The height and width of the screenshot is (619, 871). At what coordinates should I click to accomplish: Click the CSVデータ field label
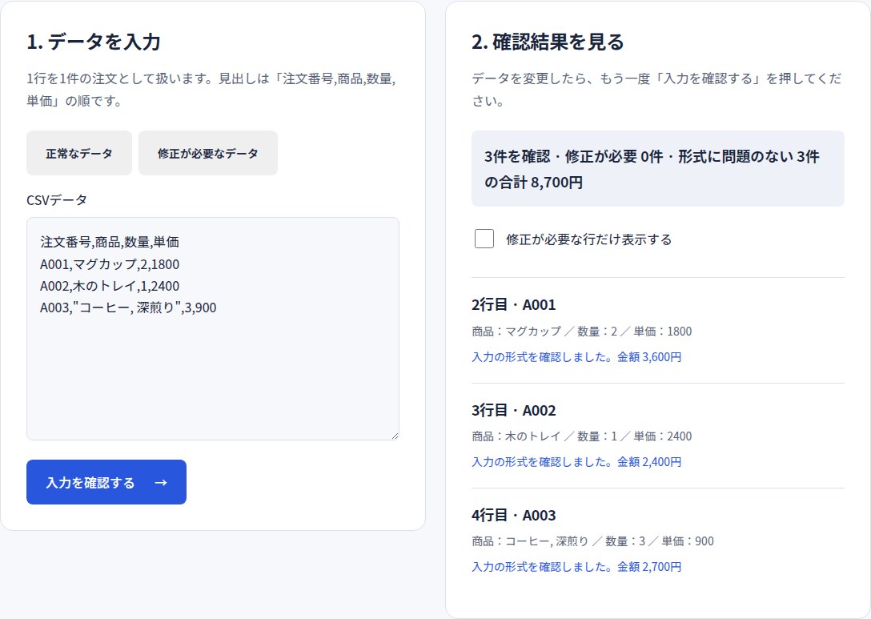57,200
